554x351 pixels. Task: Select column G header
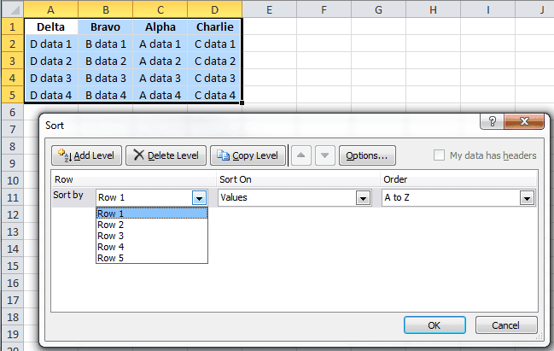coord(378,9)
